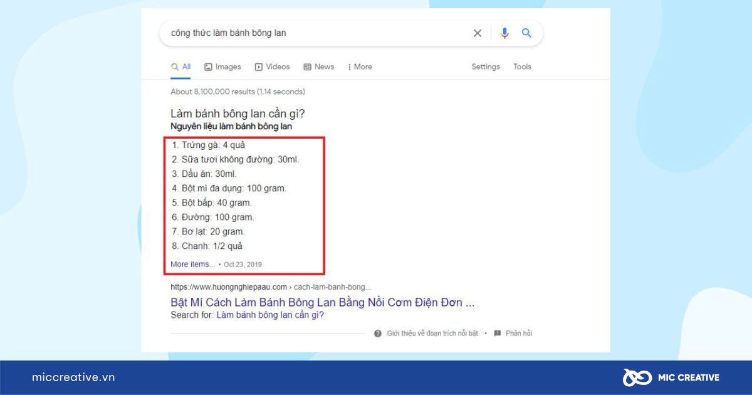Screen dimensions: 752x395
Task: Select row Đường: 100 gram
Action: pyautogui.click(x=213, y=217)
